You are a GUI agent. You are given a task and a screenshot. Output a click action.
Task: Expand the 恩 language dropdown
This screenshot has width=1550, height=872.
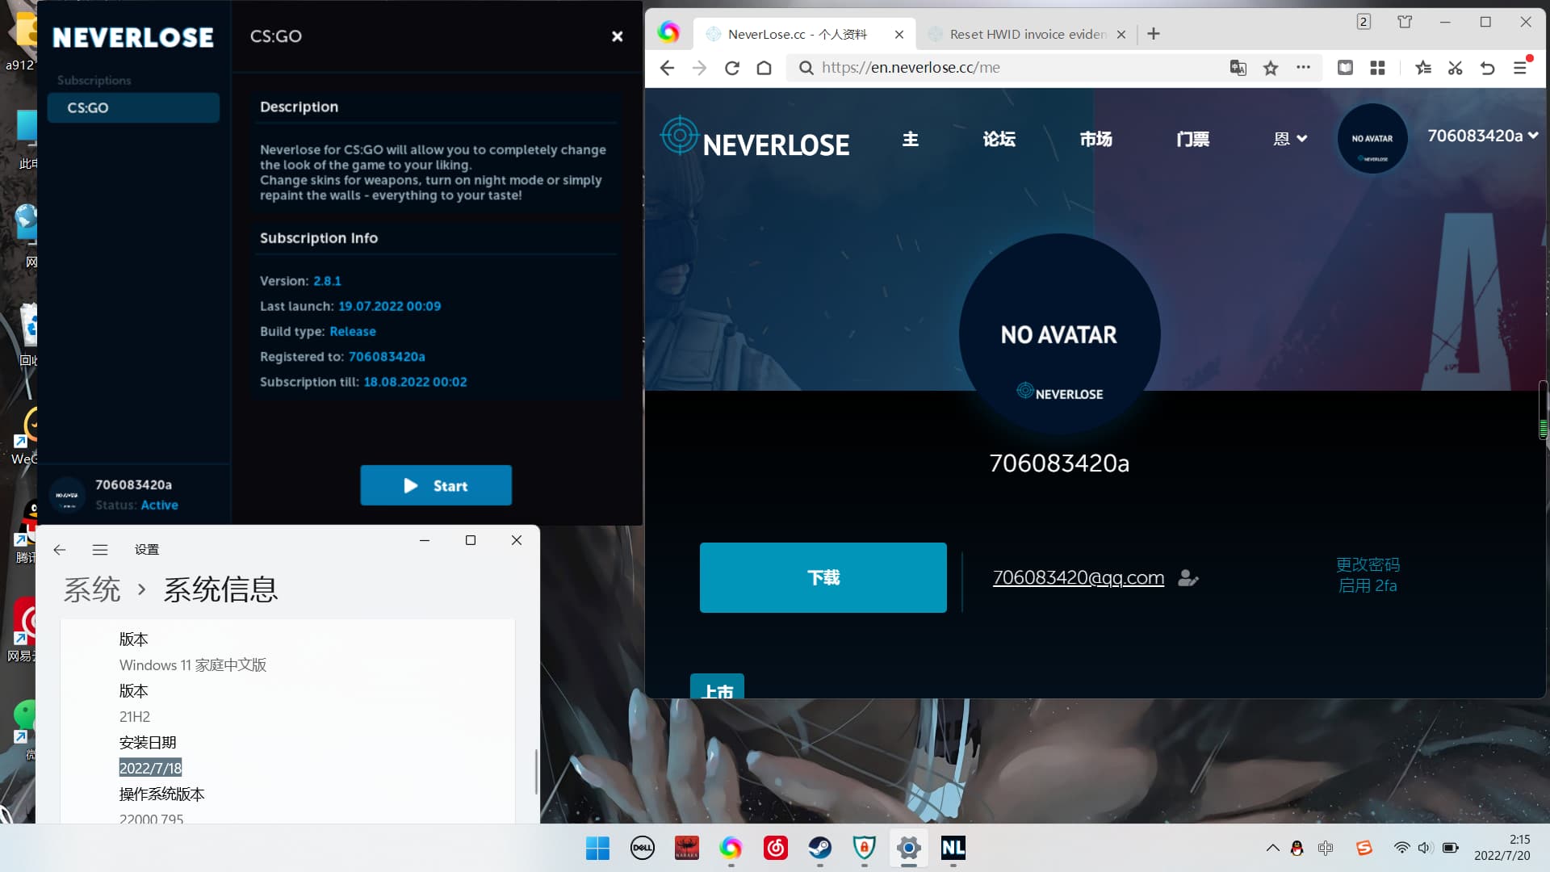coord(1289,139)
